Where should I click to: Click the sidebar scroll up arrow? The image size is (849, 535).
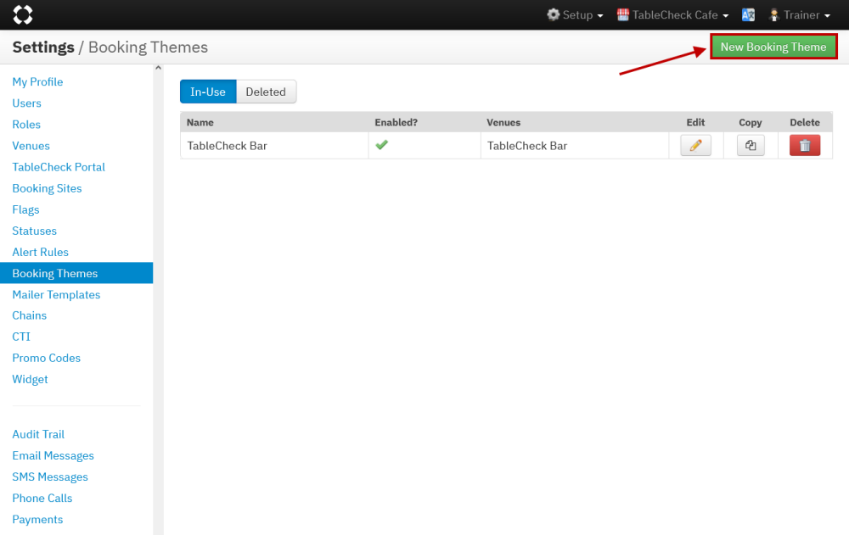pos(158,68)
